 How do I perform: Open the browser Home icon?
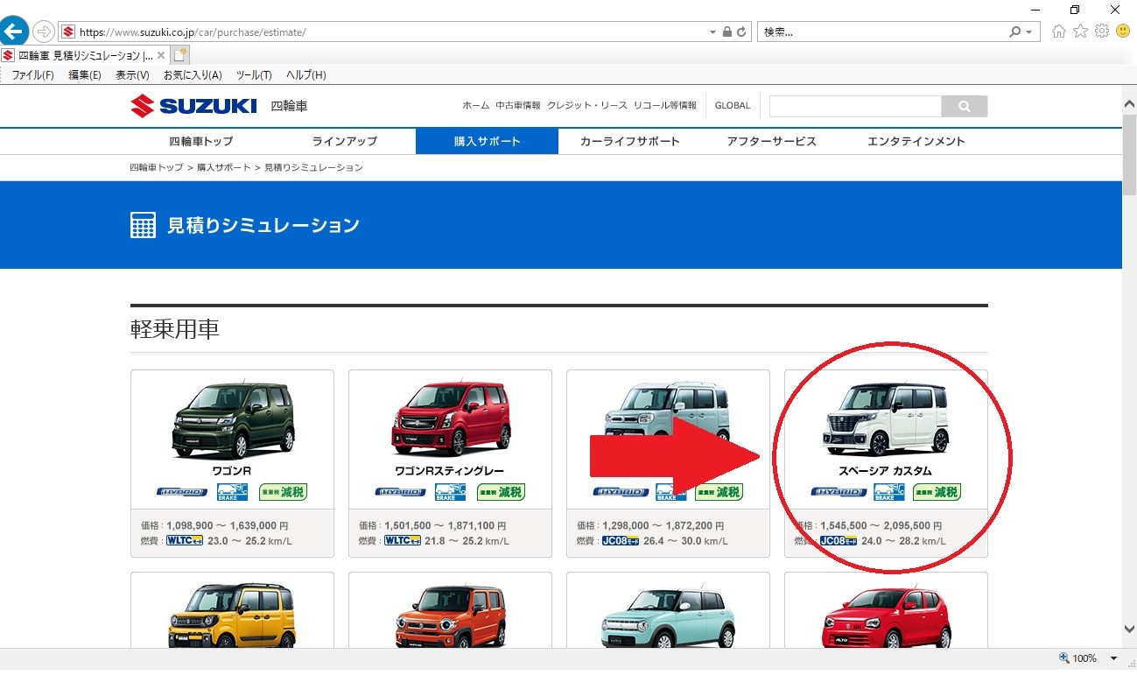click(1059, 32)
